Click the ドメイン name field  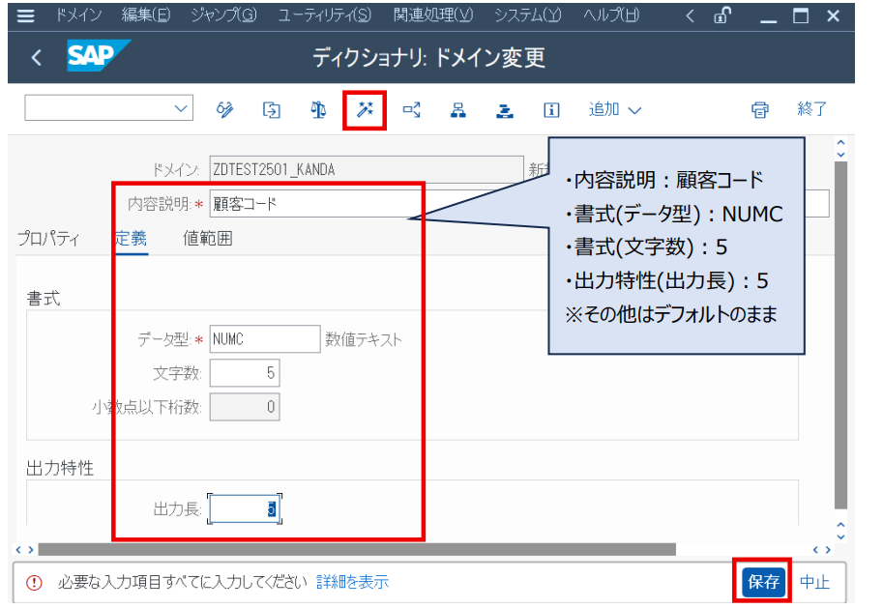367,169
